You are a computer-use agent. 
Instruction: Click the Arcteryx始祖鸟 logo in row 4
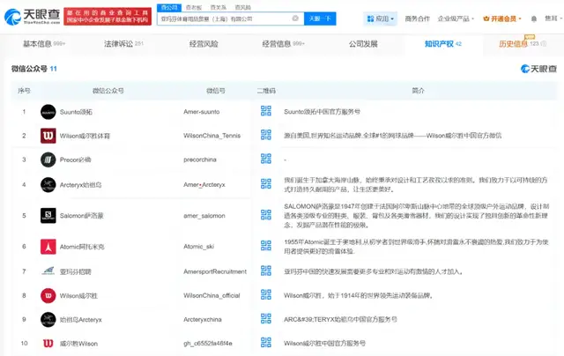tap(48, 183)
